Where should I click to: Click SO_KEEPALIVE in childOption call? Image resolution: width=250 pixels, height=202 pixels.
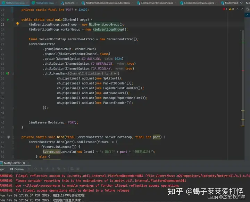101,64
